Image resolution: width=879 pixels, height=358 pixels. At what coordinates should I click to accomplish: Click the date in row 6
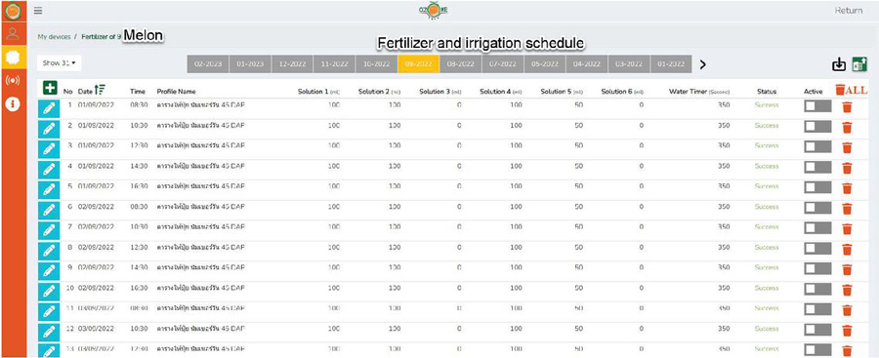click(96, 206)
